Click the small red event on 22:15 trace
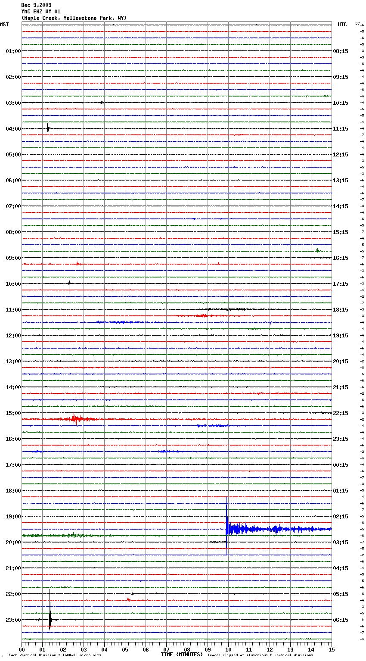The image size is (366, 661). click(x=128, y=600)
